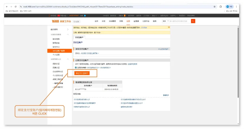244x129 pixels.
Task: Click the blue message badge in top bar
Action: pos(85,16)
